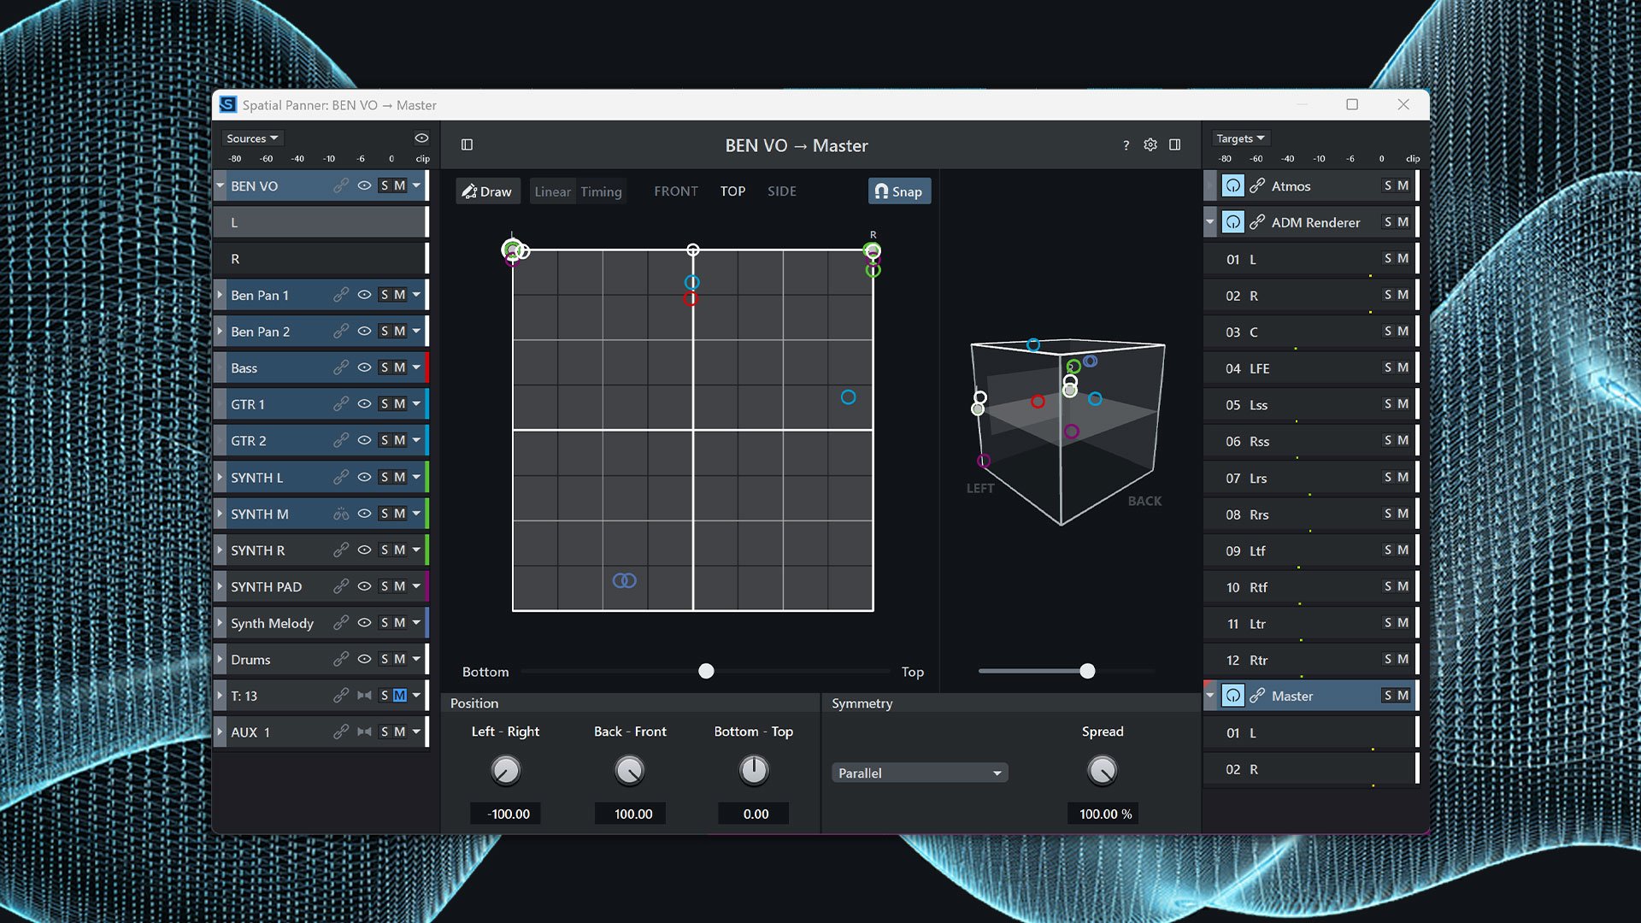Click the Bottom-Top slider handle

(706, 671)
